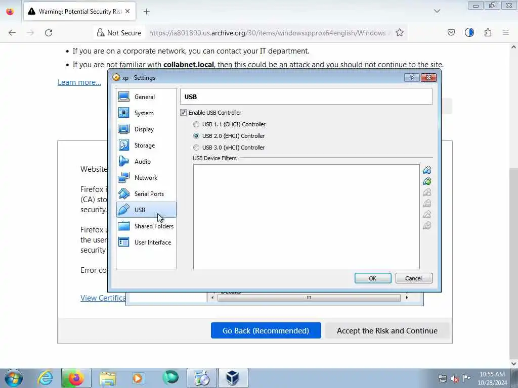The image size is (518, 388).
Task: Open General settings category
Action: pyautogui.click(x=146, y=96)
